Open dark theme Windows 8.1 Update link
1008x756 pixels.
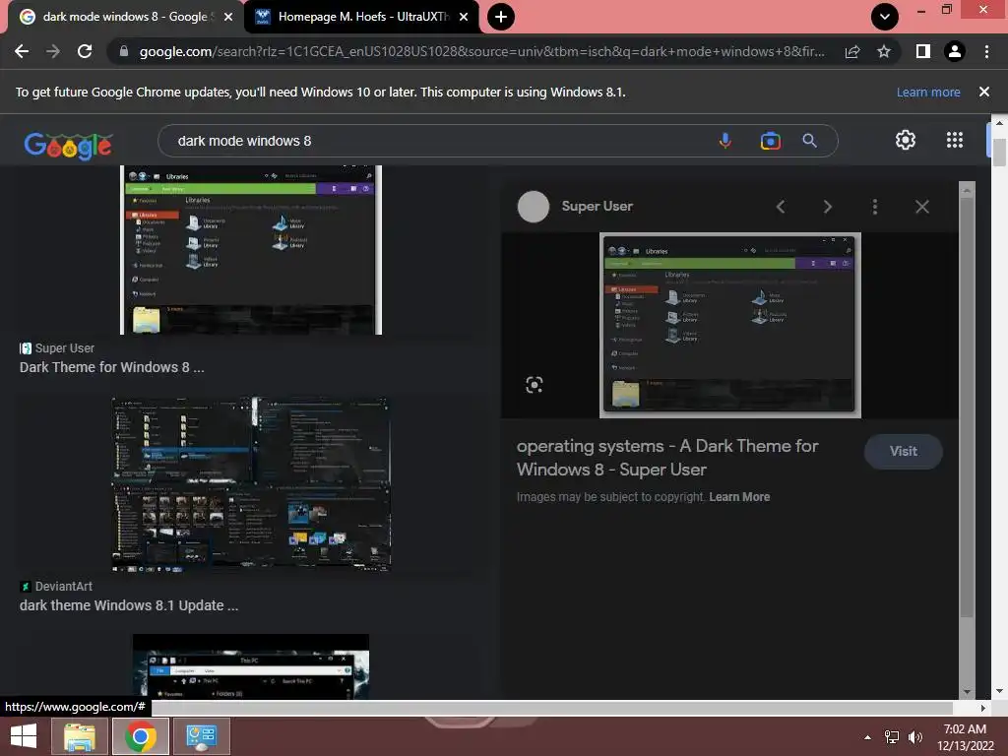pos(129,605)
